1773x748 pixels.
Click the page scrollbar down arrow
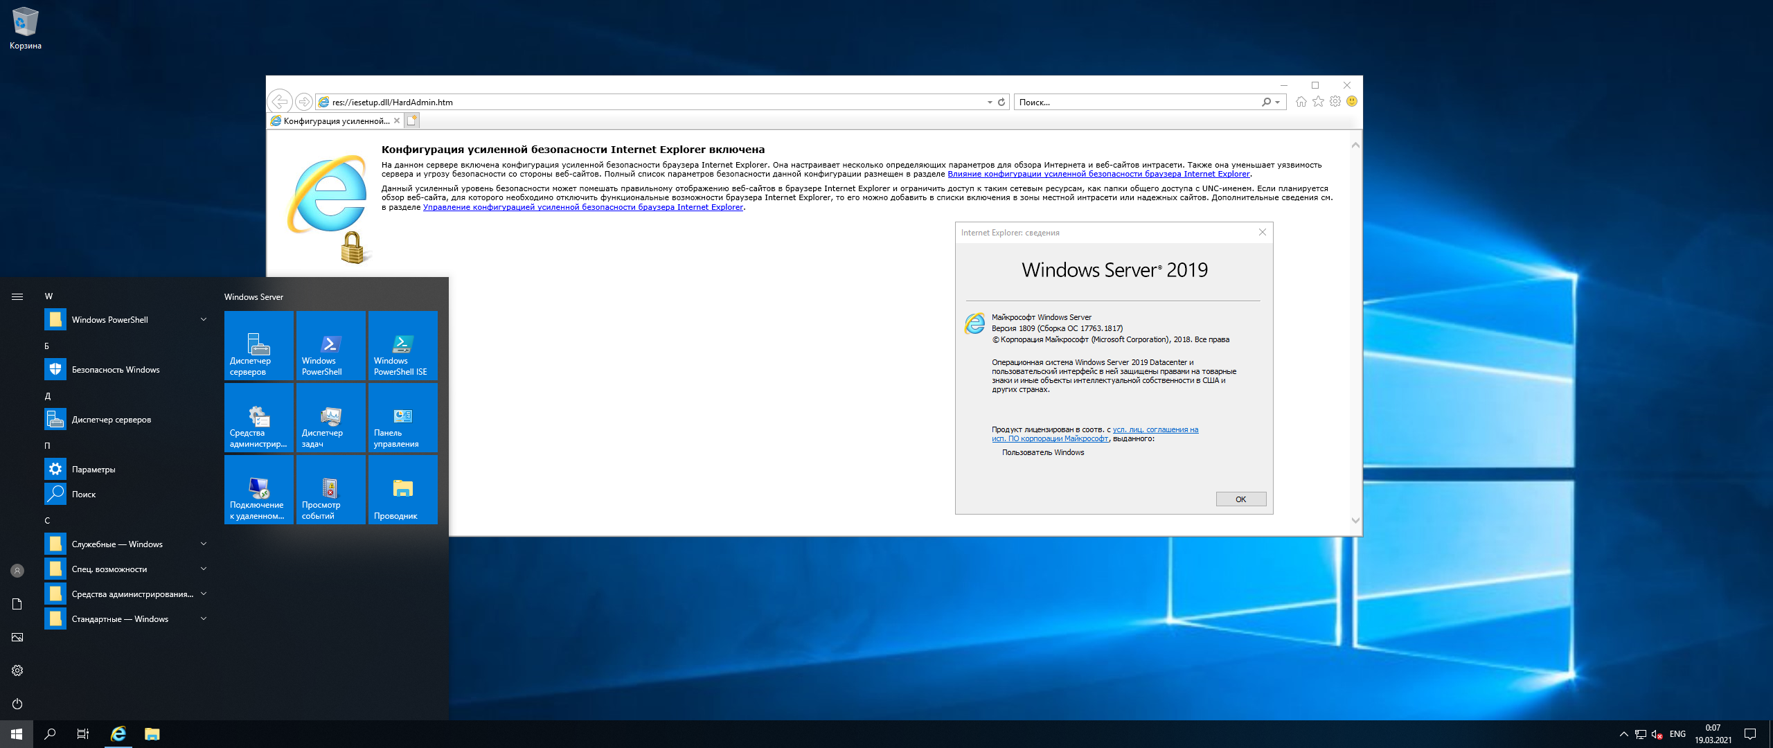pos(1355,521)
